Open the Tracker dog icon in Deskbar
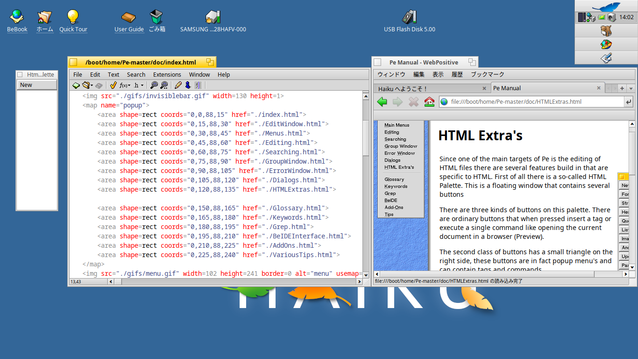The width and height of the screenshot is (638, 359). (606, 31)
